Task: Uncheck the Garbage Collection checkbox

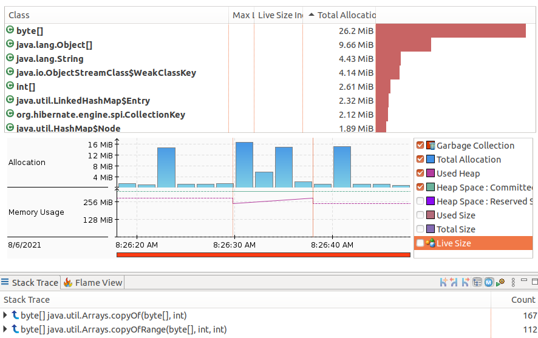Action: pyautogui.click(x=420, y=146)
